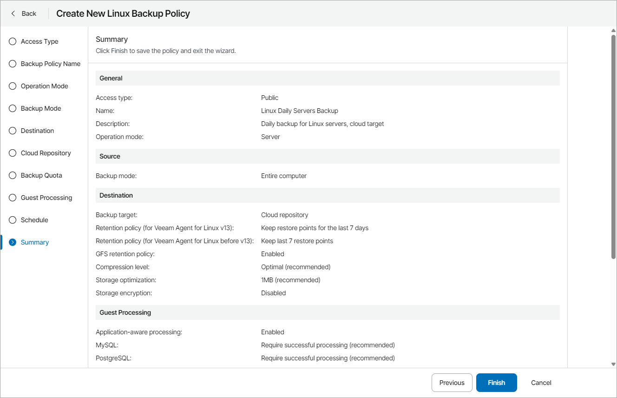Go Back from the wizard header
This screenshot has height=398, width=617.
point(28,13)
